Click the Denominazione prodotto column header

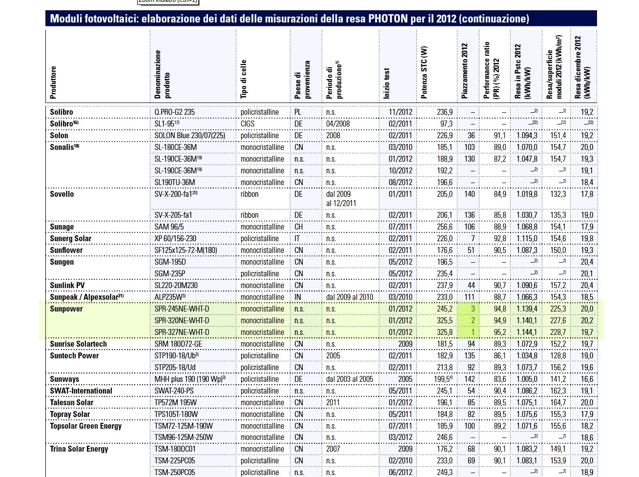pyautogui.click(x=163, y=74)
